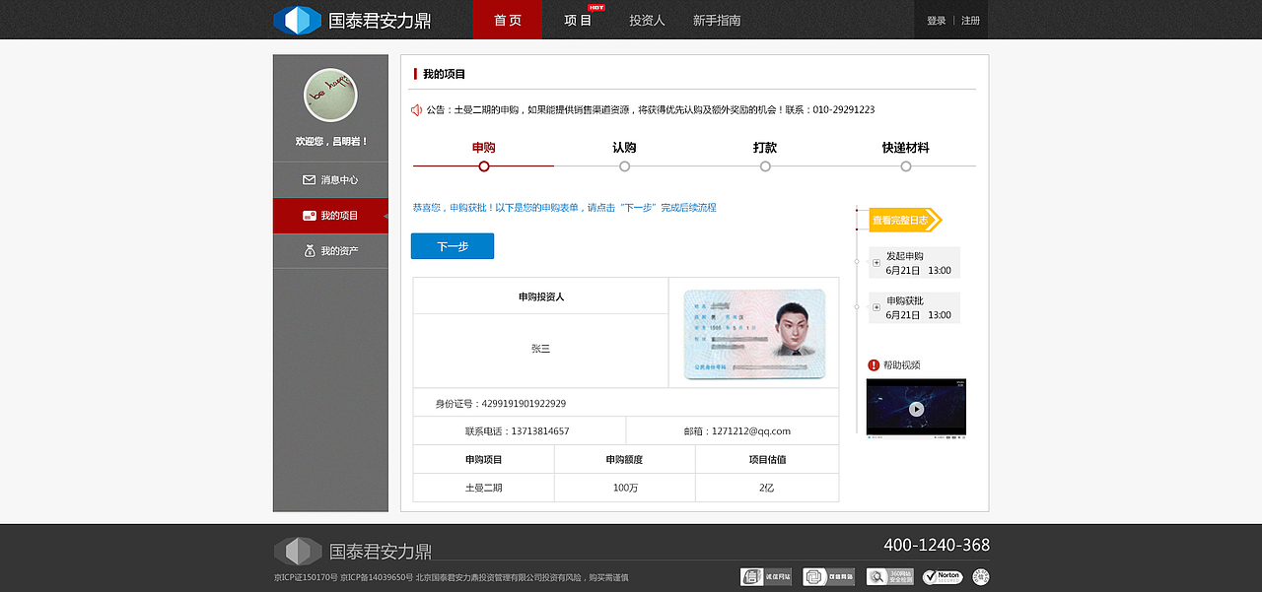Viewport: 1262px width, 592px height.
Task: Click the 项目估值 column header
Action: [x=767, y=460]
